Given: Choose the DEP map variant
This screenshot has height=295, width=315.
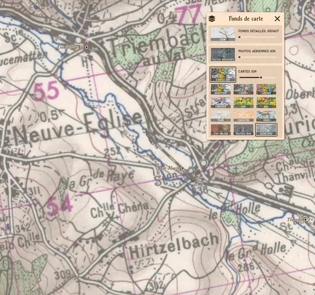Looking at the screenshot, I should pyautogui.click(x=243, y=103).
